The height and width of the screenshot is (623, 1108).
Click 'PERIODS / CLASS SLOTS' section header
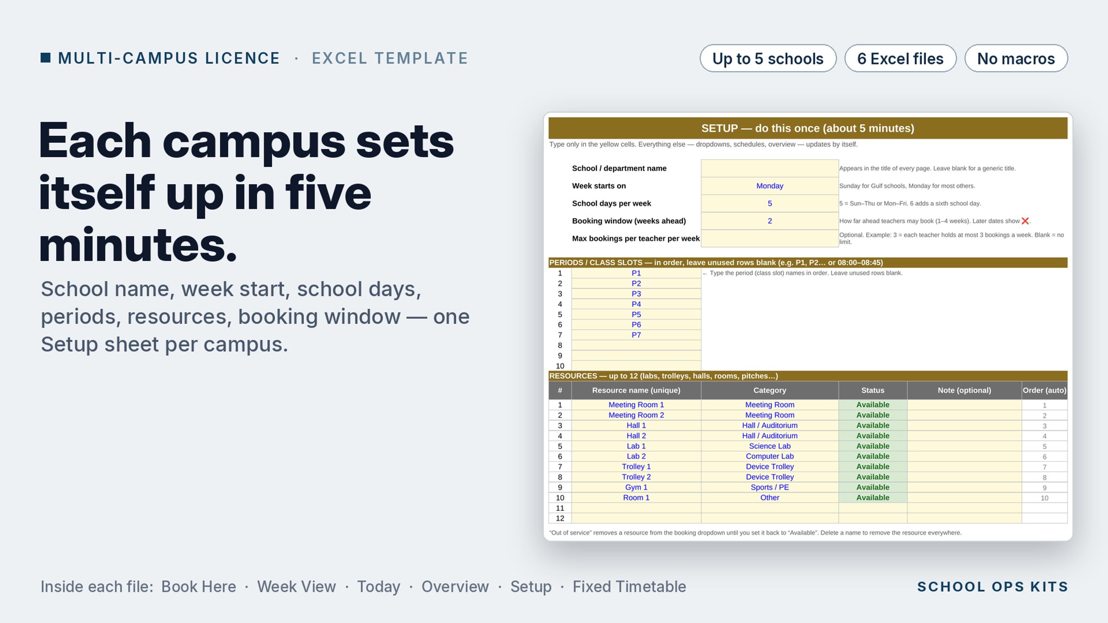pos(808,263)
